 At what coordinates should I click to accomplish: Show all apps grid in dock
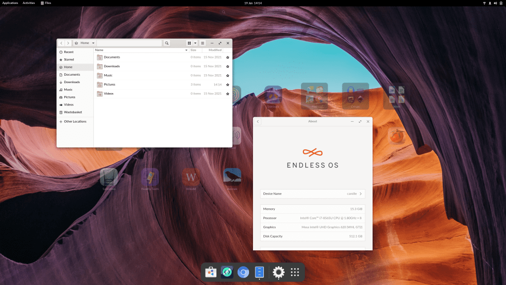pyautogui.click(x=295, y=272)
